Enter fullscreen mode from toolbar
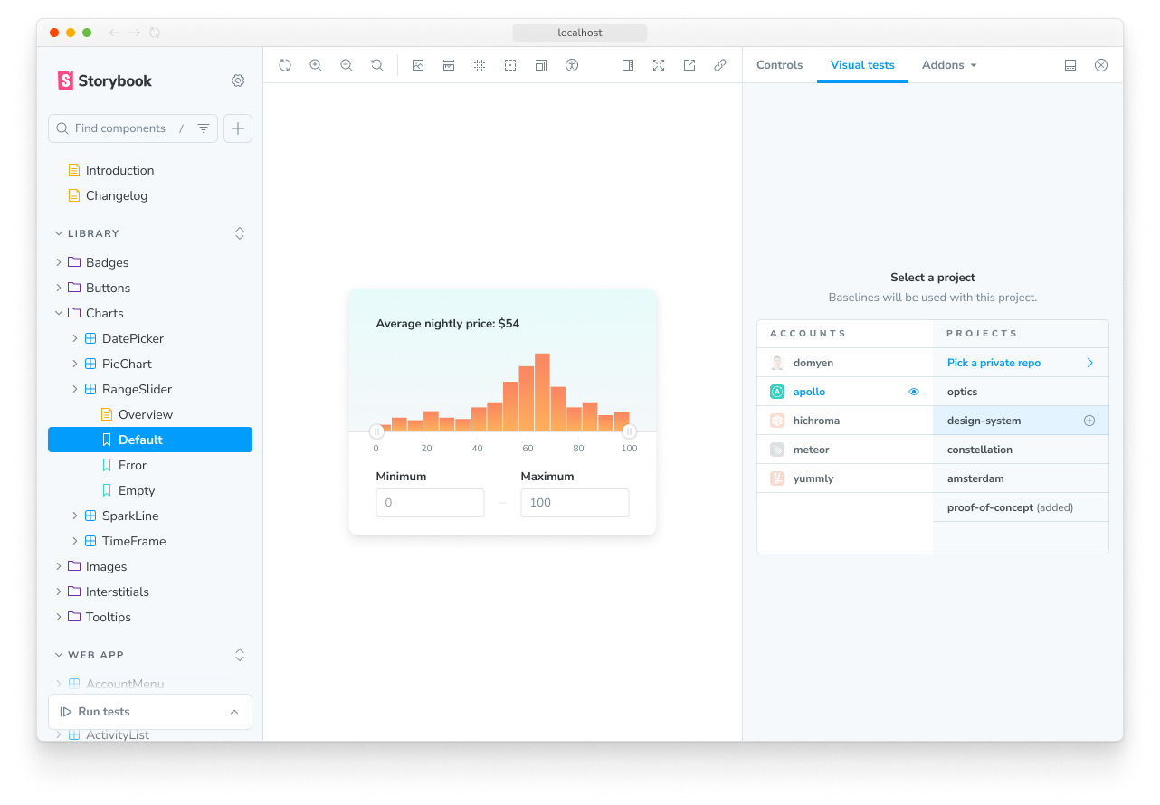Image resolution: width=1160 pixels, height=805 pixels. click(x=659, y=65)
